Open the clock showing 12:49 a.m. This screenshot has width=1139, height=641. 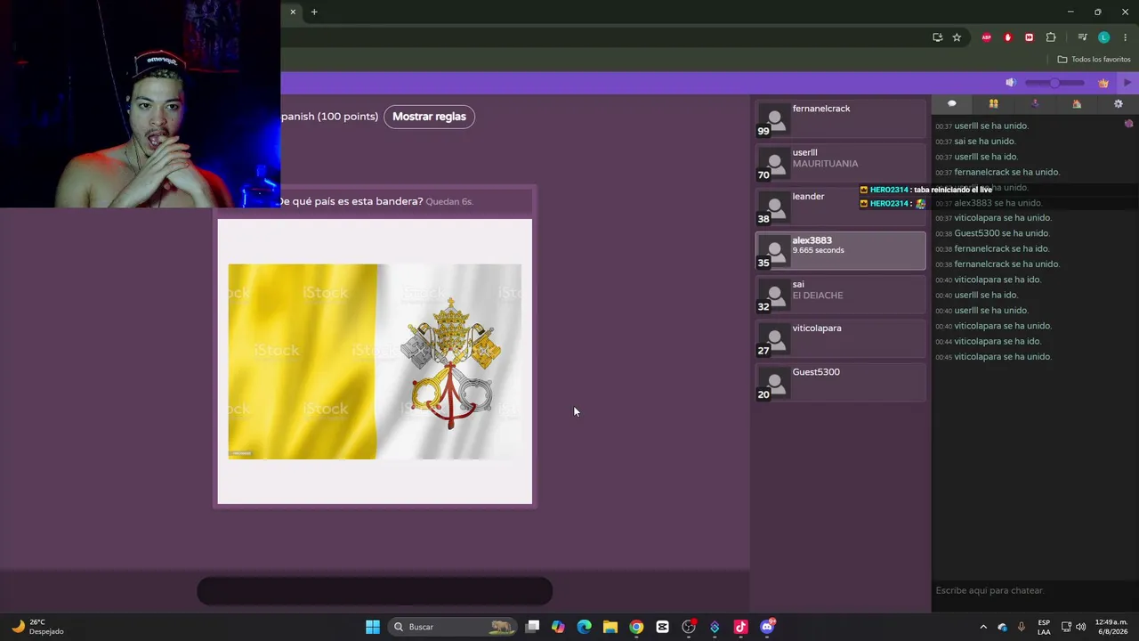[x=1111, y=627]
